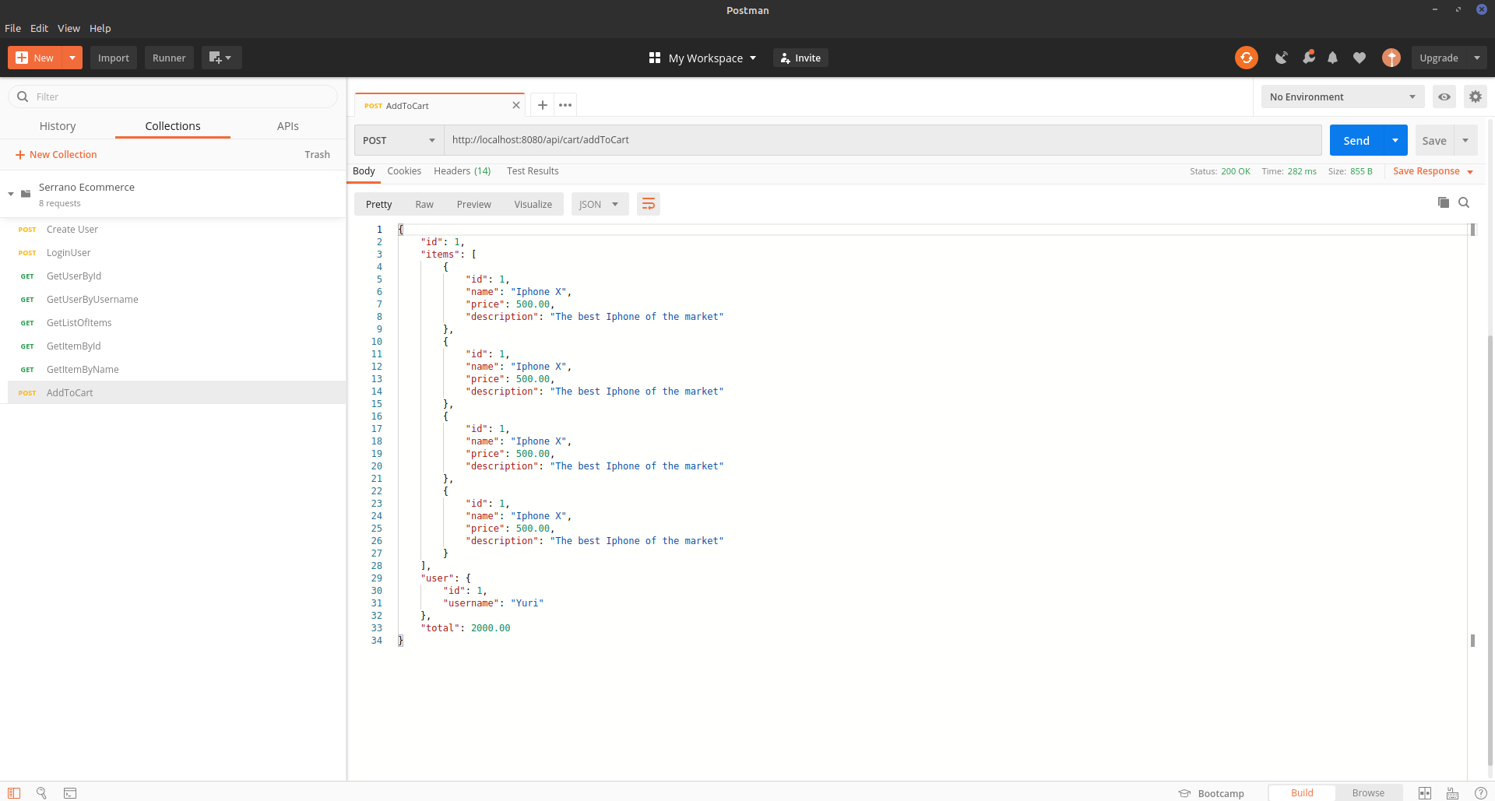Open the new window icon button
The width and height of the screenshot is (1495, 801).
[221, 58]
